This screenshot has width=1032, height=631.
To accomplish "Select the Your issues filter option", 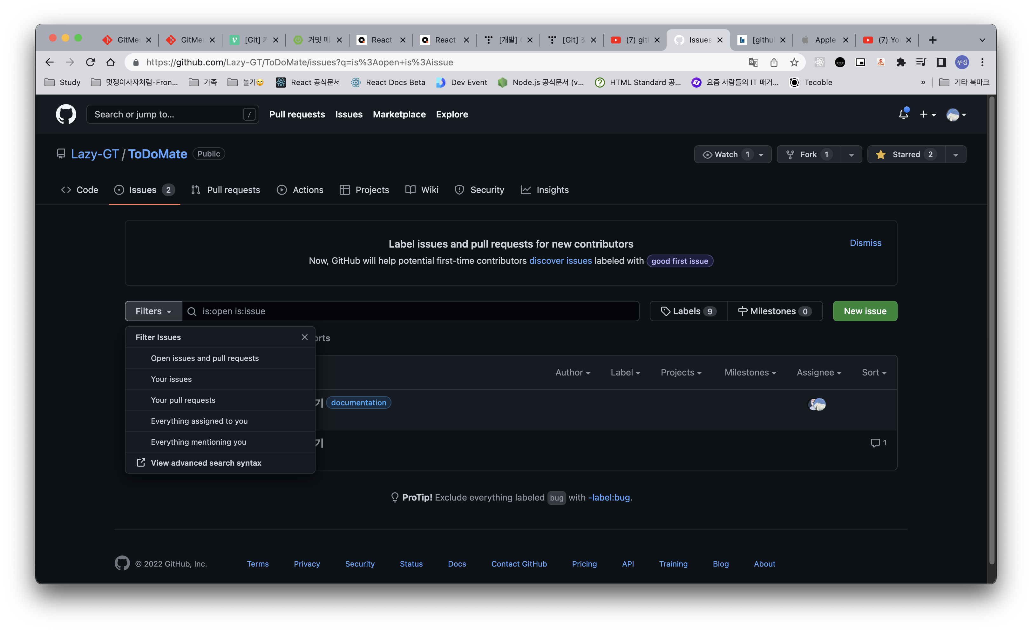I will 171,379.
